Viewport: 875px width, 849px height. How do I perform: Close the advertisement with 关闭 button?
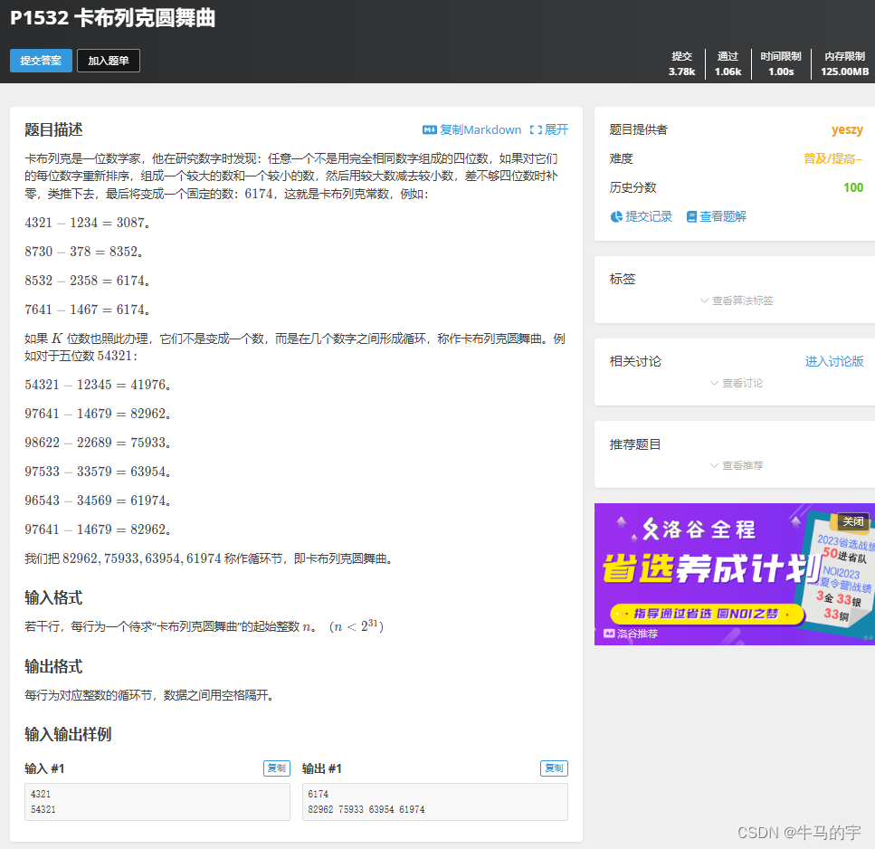(852, 521)
